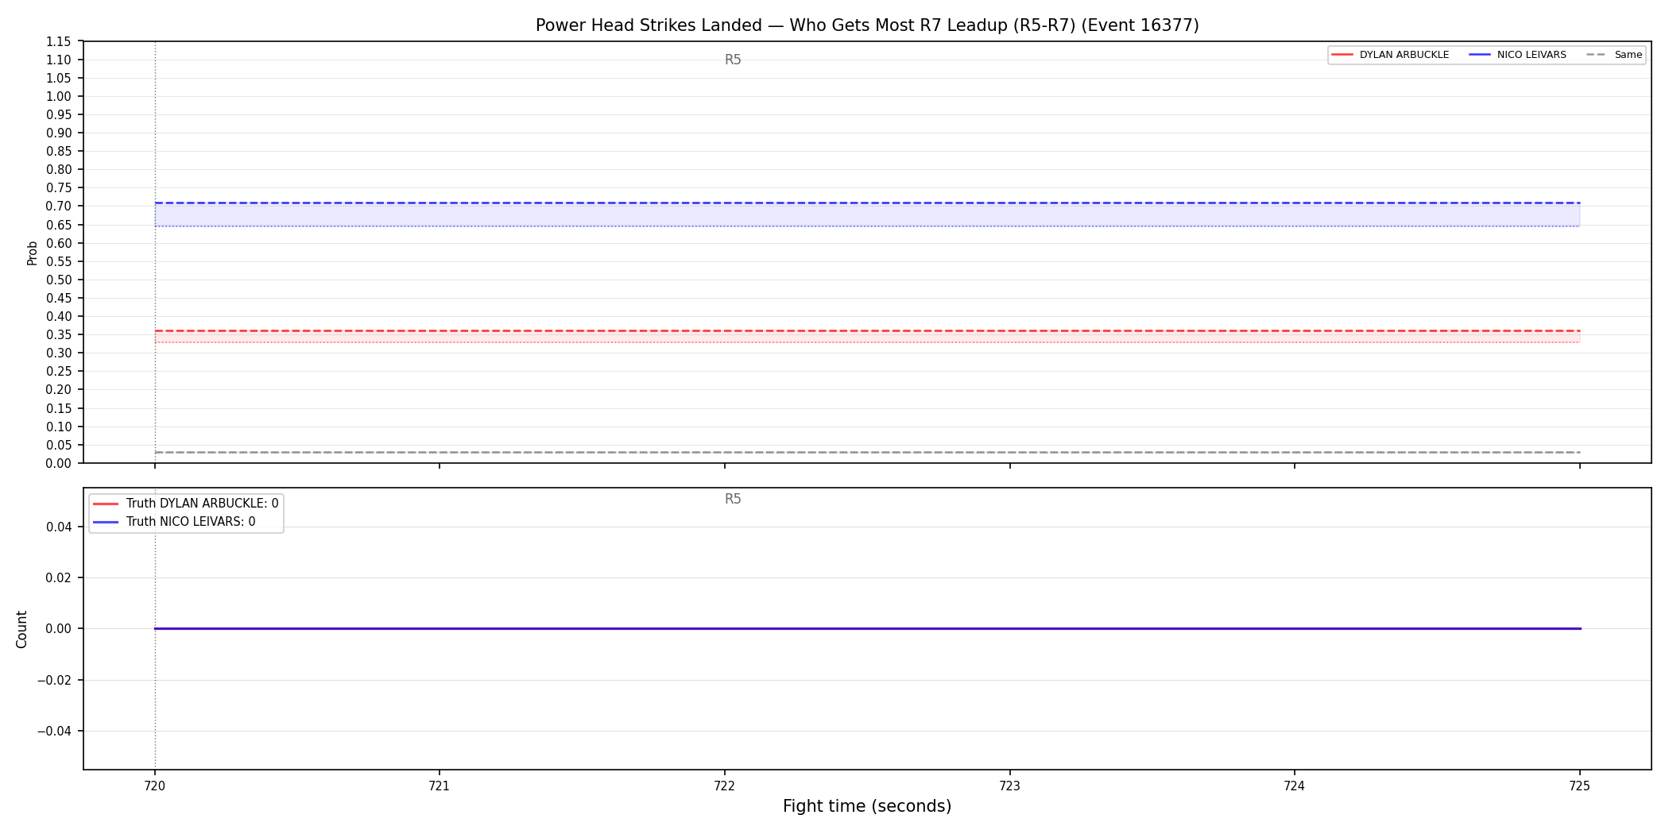Click the 1.15 y-axis tick label
The width and height of the screenshot is (1669, 834).
(59, 42)
